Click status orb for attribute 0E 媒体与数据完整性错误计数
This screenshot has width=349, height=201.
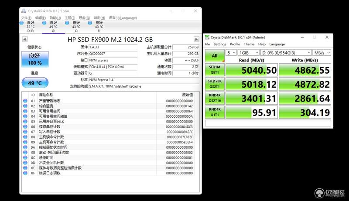(x=25, y=168)
